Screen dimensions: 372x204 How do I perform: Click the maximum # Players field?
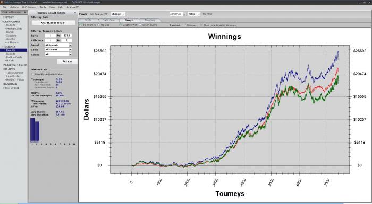pyautogui.click(x=66, y=40)
